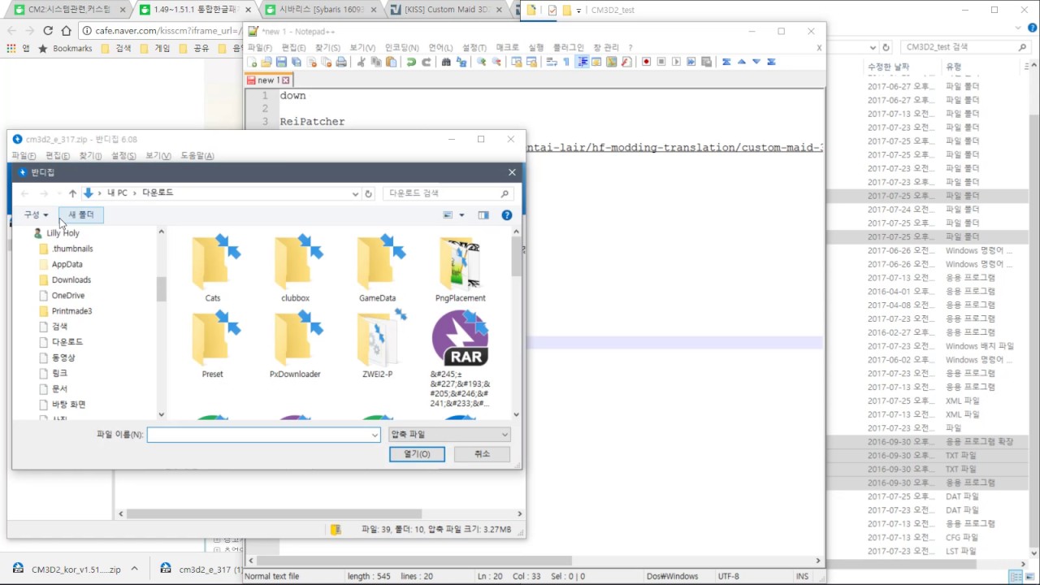Toggle Word wrap in Notepad++ toolbar
The width and height of the screenshot is (1040, 585).
tap(552, 62)
